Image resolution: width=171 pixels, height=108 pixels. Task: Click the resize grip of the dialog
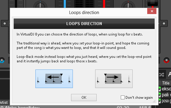point(154,101)
